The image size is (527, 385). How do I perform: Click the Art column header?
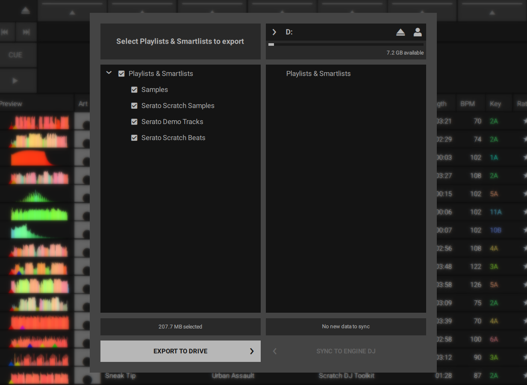[x=83, y=104]
